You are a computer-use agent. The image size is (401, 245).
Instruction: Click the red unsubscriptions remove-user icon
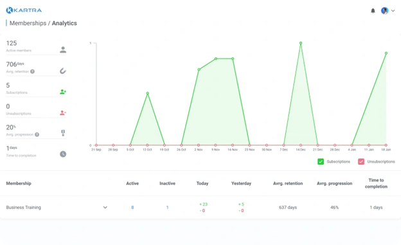[63, 113]
